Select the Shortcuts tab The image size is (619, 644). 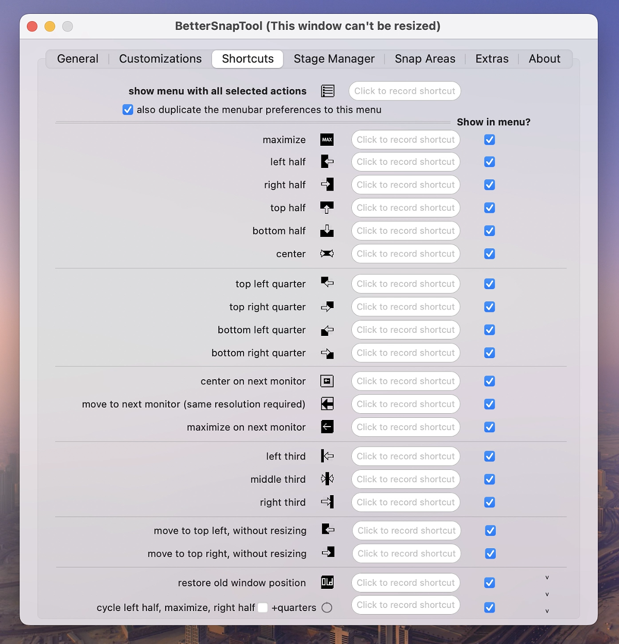[248, 59]
